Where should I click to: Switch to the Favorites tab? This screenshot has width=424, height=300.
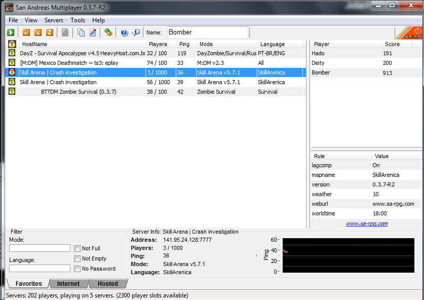[29, 283]
